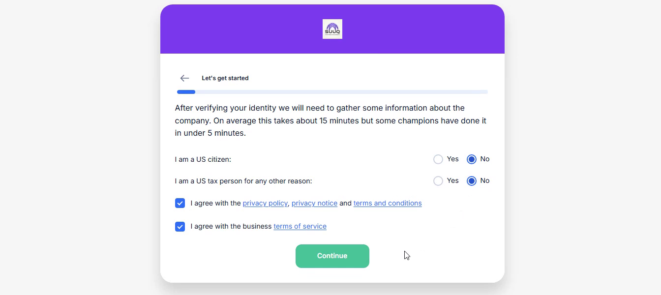Viewport: 661px width, 295px height.
Task: Click the onboarding progress bar
Action: (x=332, y=92)
